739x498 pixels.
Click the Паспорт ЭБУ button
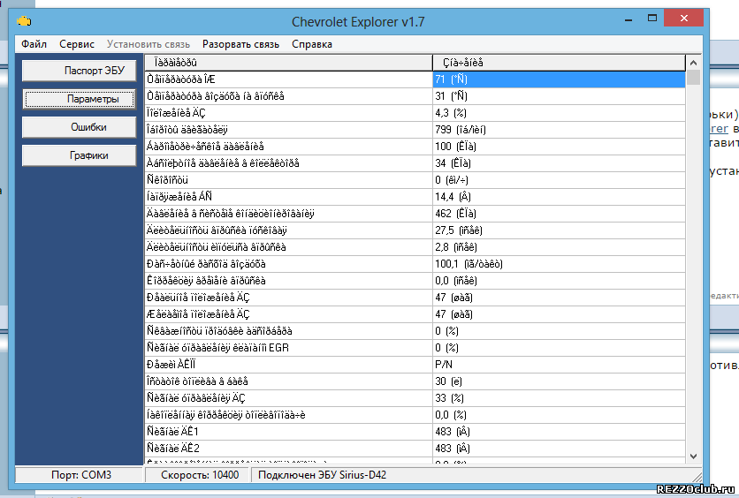(x=80, y=71)
